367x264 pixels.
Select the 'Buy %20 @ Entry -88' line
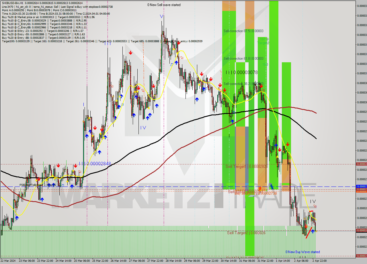pyautogui.click(x=43, y=38)
